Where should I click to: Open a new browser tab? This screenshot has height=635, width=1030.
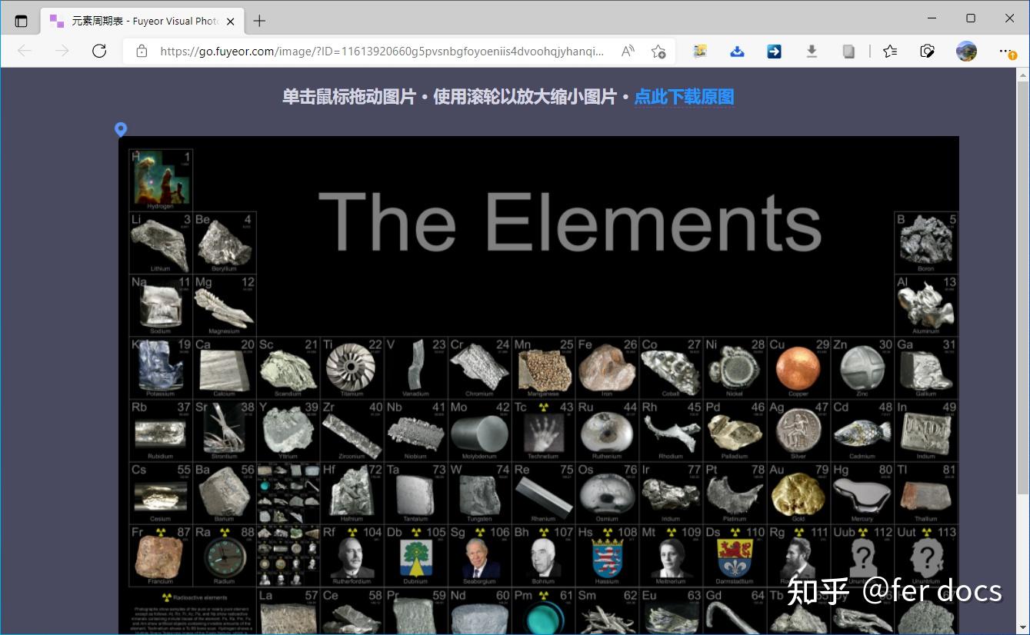[258, 21]
